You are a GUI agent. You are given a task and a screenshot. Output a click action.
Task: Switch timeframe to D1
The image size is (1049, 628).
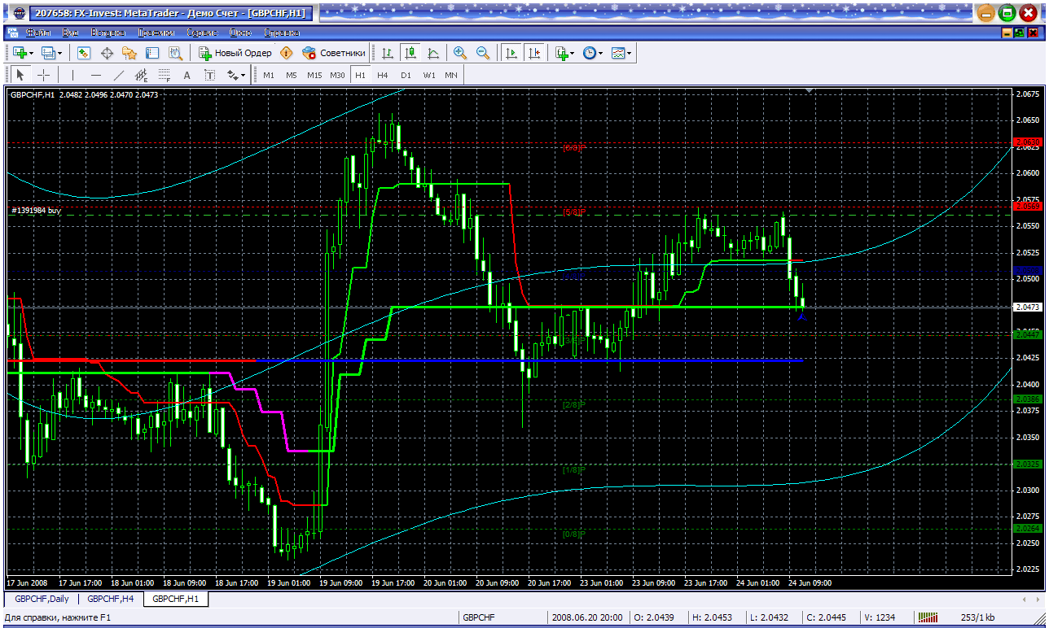406,75
